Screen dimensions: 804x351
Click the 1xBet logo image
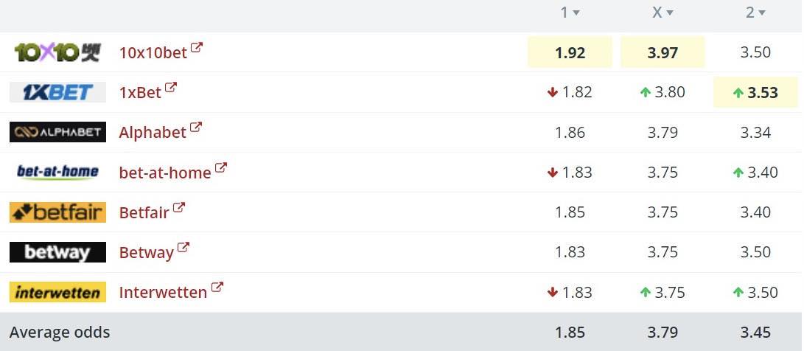(x=57, y=92)
